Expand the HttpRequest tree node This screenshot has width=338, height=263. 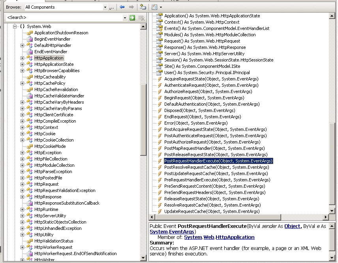pos(22,184)
